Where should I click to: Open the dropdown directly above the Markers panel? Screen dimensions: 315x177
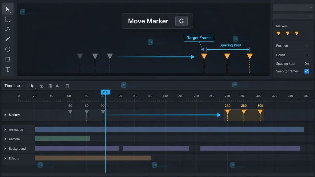pos(293,16)
